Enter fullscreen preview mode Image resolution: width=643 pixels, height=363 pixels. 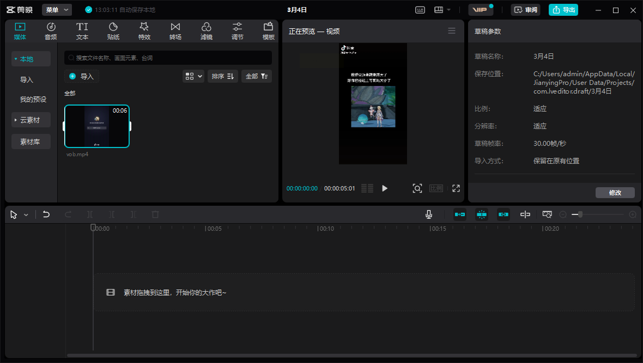coord(456,188)
